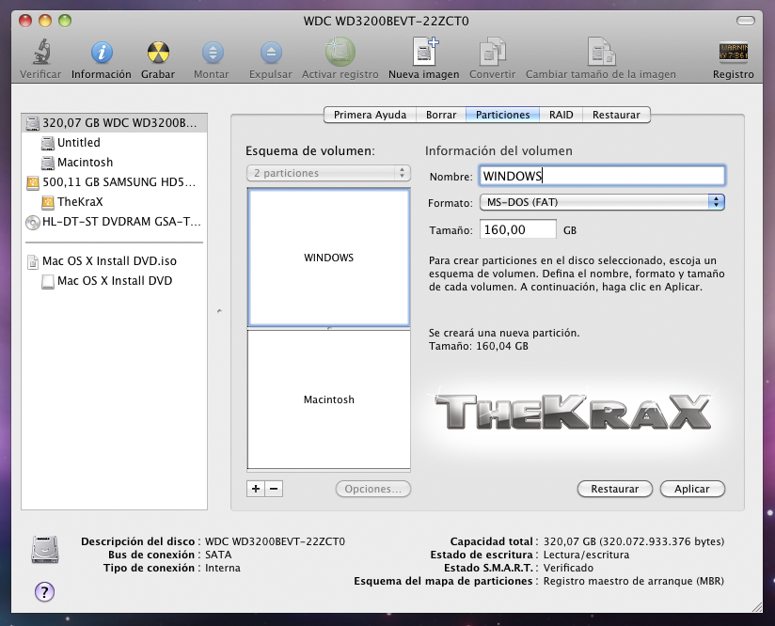Open the Formato MS-DOS (FAT) dropdown
Screen dimensions: 775x626
(602, 202)
